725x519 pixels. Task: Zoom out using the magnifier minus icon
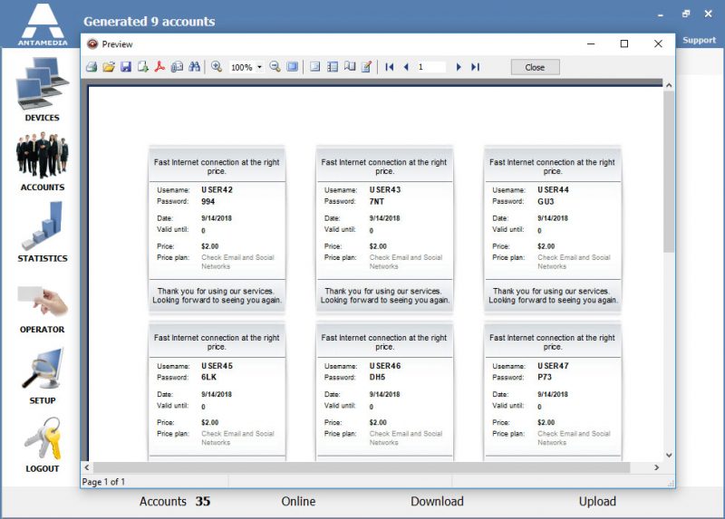(x=275, y=67)
